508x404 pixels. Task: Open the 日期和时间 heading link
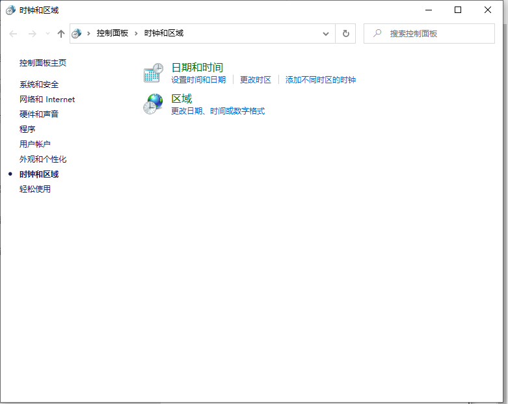[196, 67]
